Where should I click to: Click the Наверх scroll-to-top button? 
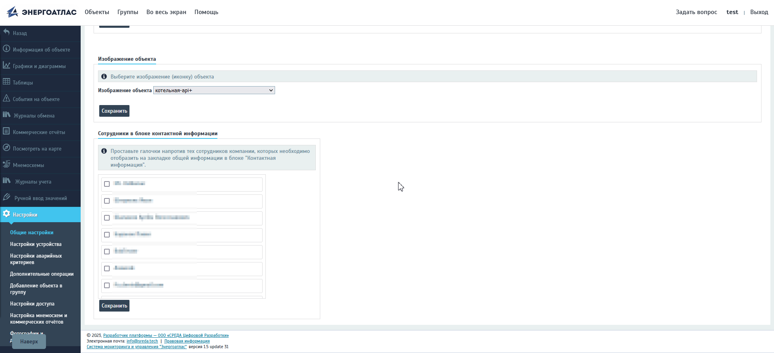(29, 342)
